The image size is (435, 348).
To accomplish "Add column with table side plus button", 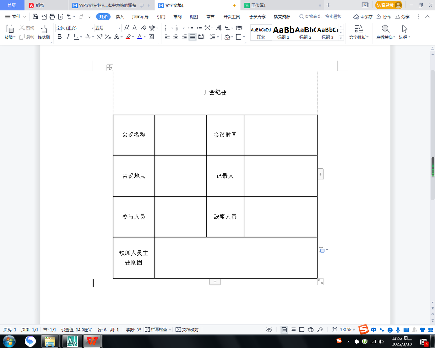I will [320, 174].
